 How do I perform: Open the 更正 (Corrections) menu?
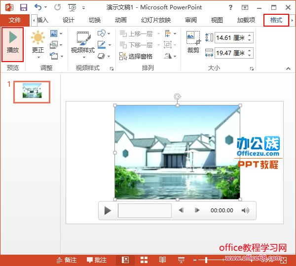[37, 43]
